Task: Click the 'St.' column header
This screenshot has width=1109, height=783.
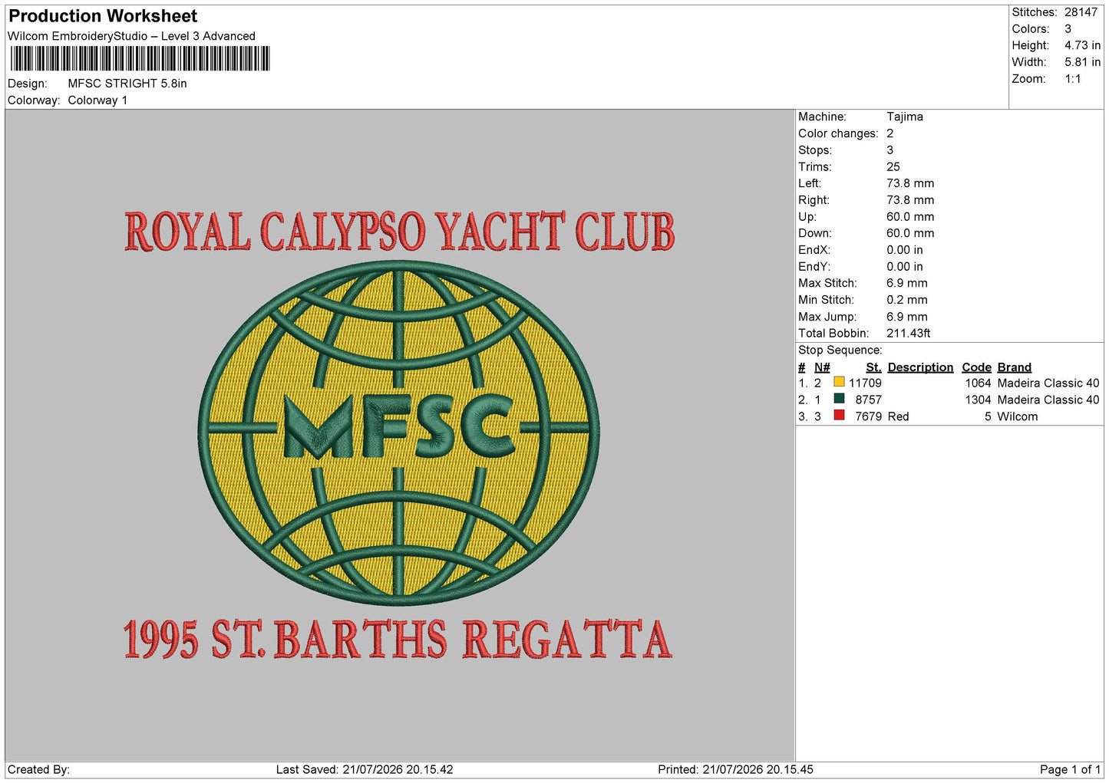Action: click(873, 367)
